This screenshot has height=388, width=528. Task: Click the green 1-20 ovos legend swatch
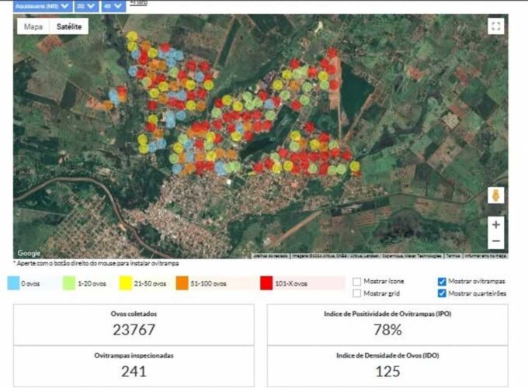click(x=69, y=283)
